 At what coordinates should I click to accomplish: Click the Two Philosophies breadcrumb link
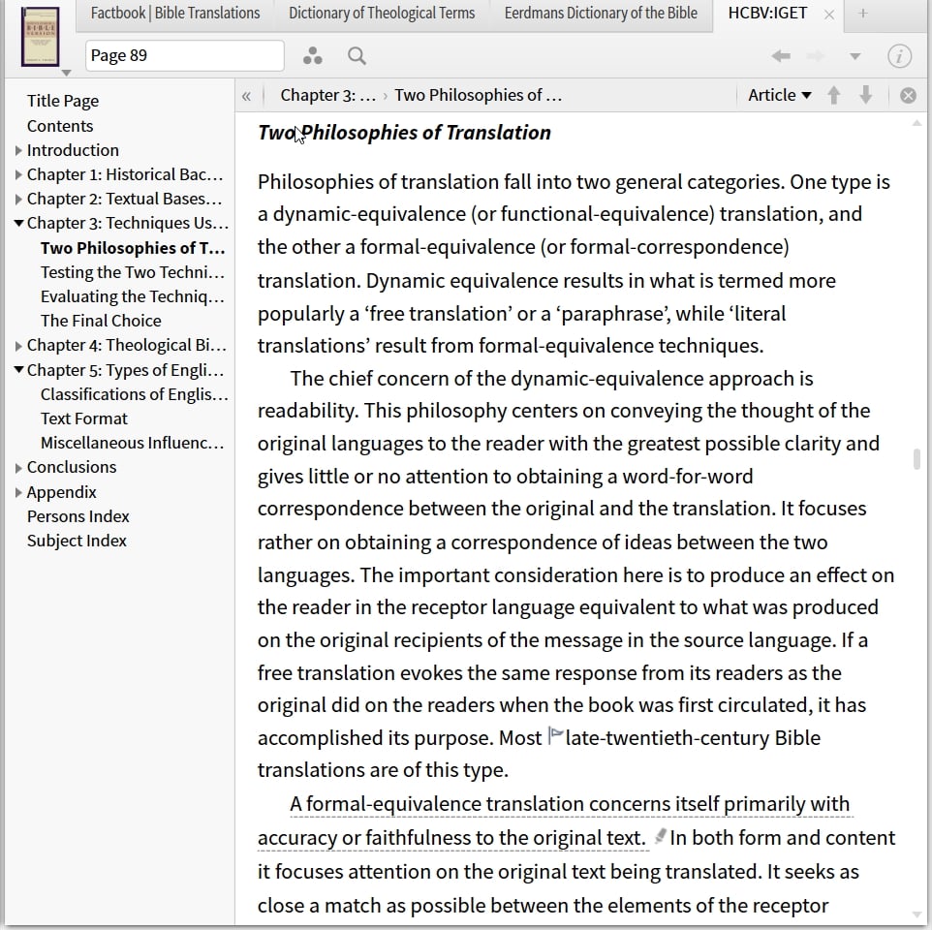pos(479,95)
